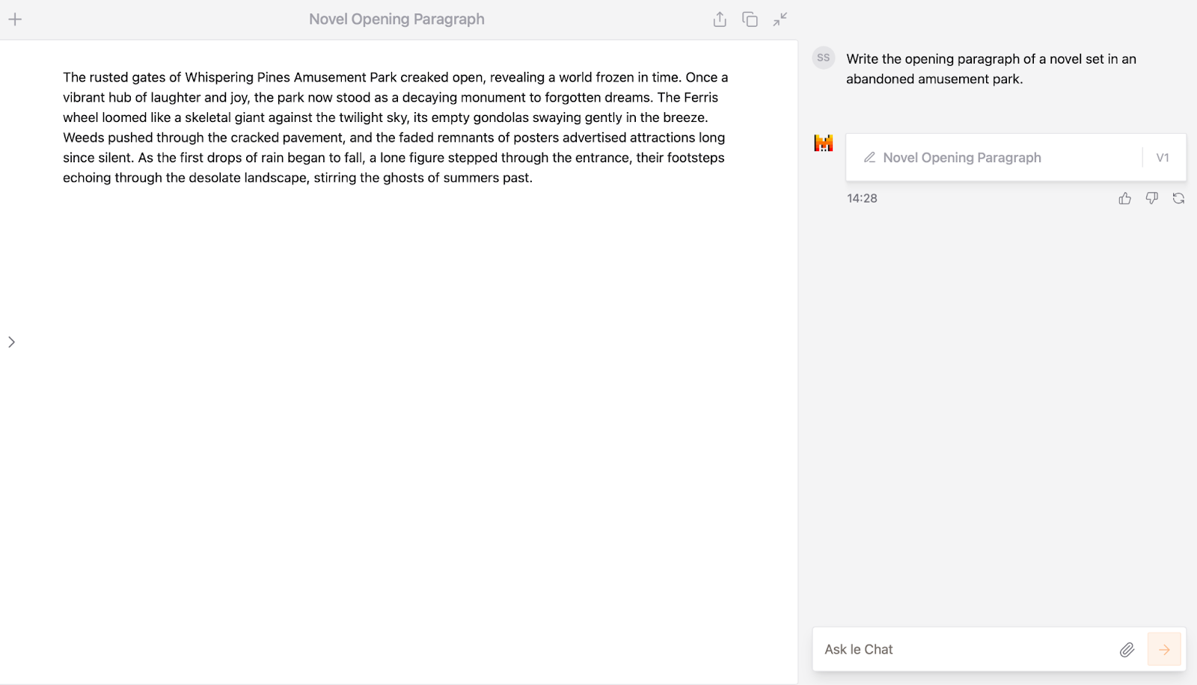The image size is (1197, 685).
Task: Regenerate the response with the refresh icon
Action: 1178,198
